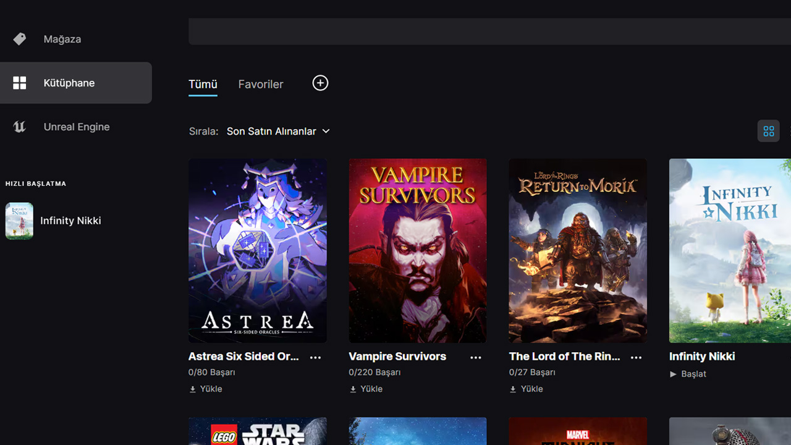Click the Vampire Survivors title text
Viewport: 791px width, 445px height.
pos(397,357)
